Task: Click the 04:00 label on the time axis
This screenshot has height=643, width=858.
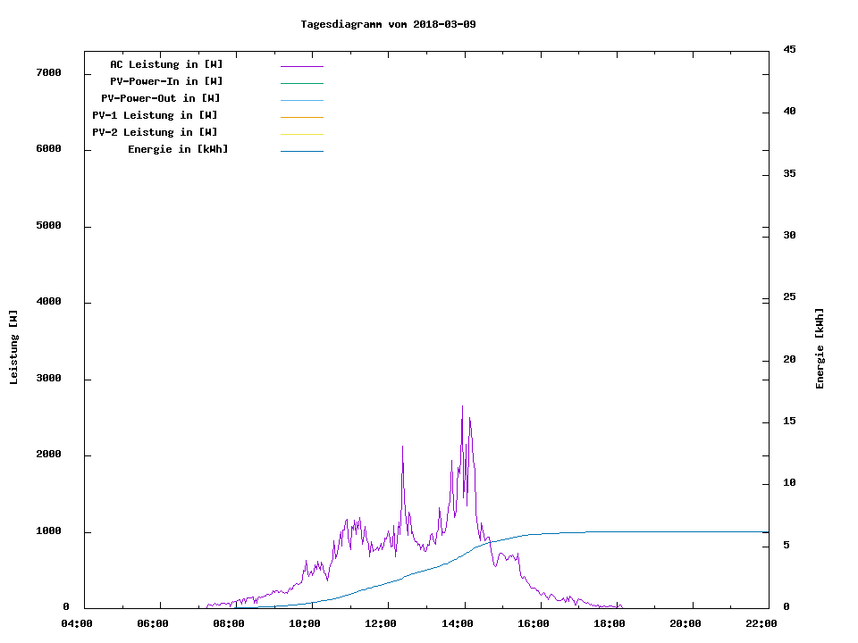Action: 77,624
